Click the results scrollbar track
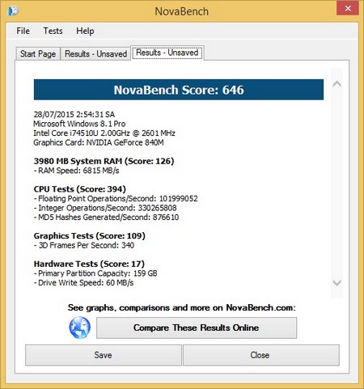Image resolution: width=364 pixels, height=389 pixels. tap(336, 184)
